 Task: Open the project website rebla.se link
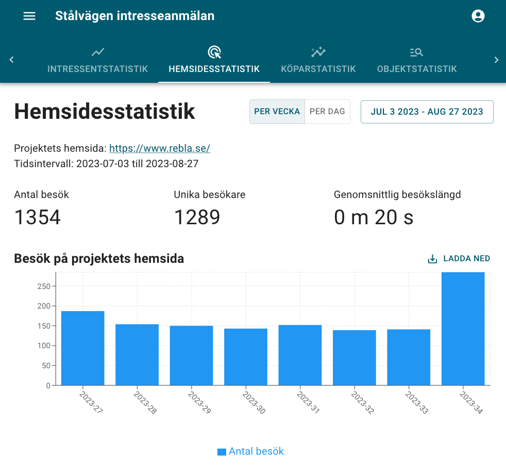(159, 148)
